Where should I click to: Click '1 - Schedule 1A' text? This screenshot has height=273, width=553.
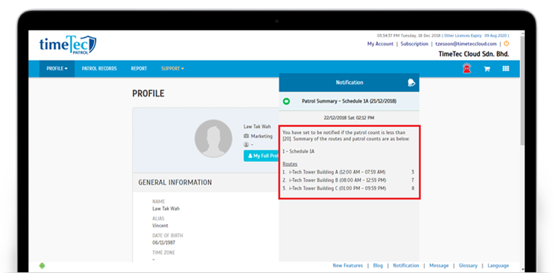pos(299,151)
